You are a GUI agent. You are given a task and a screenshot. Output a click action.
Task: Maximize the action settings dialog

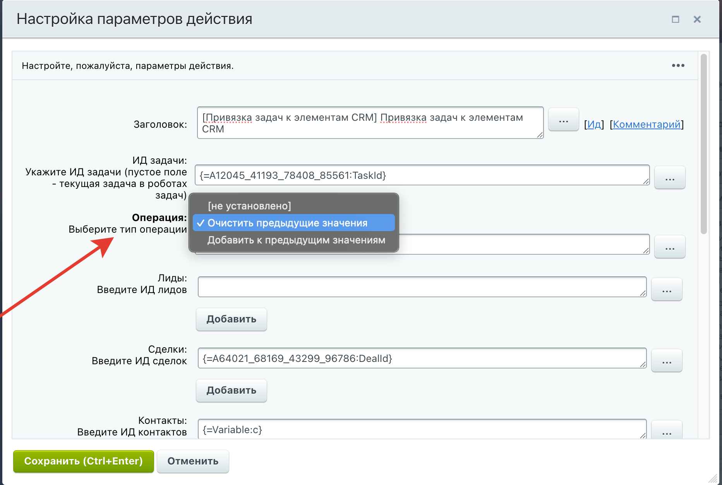tap(675, 19)
